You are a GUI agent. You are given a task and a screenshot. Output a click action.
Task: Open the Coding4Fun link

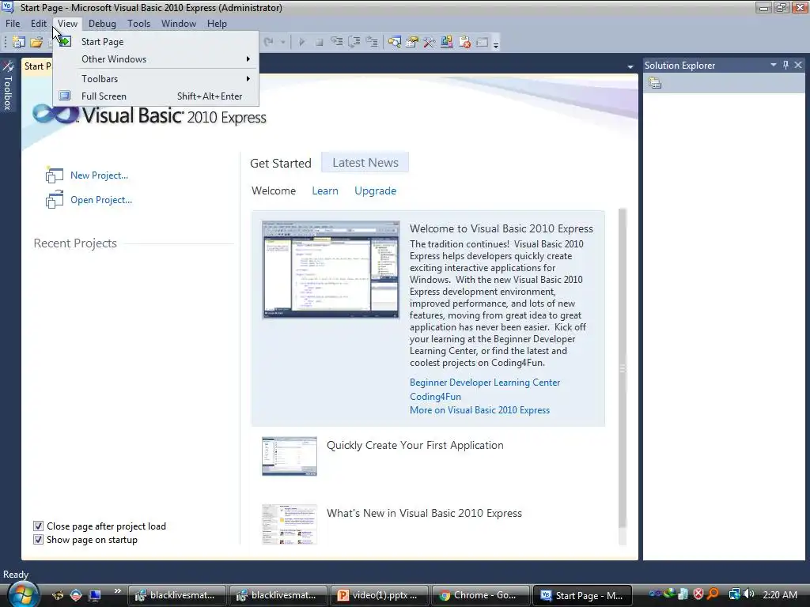pos(435,397)
